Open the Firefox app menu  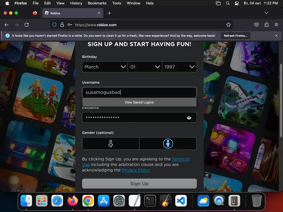click(x=21, y=3)
